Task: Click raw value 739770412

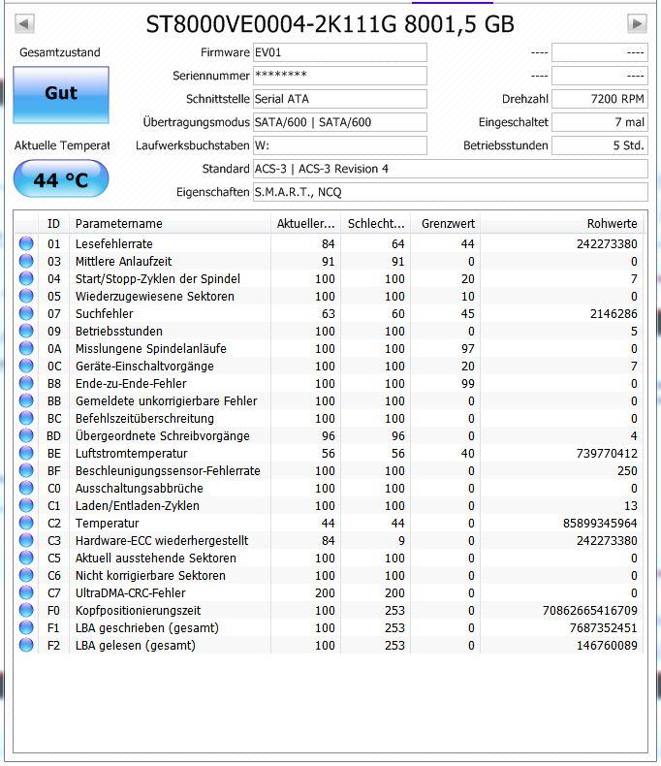Action: (607, 454)
